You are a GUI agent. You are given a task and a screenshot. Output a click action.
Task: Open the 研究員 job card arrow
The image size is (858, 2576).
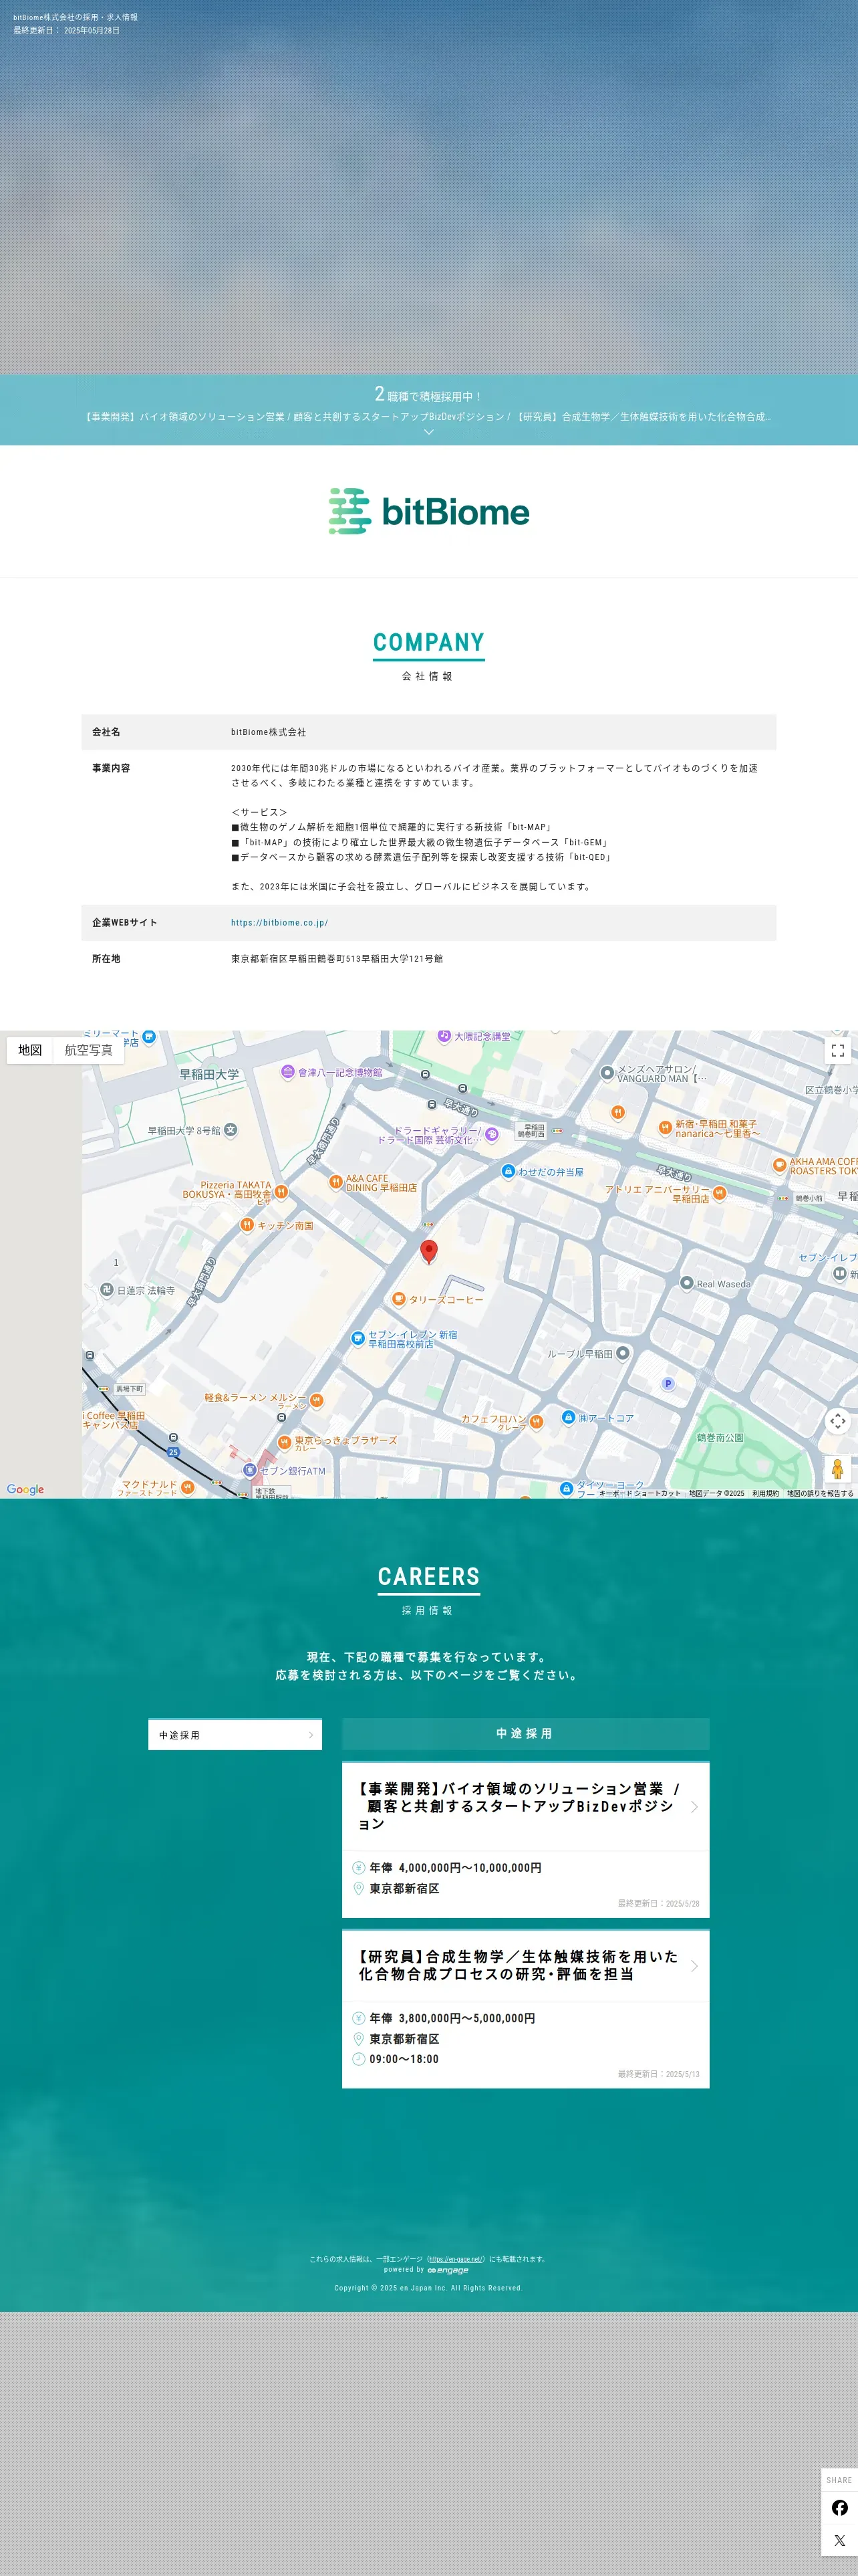(x=694, y=1965)
